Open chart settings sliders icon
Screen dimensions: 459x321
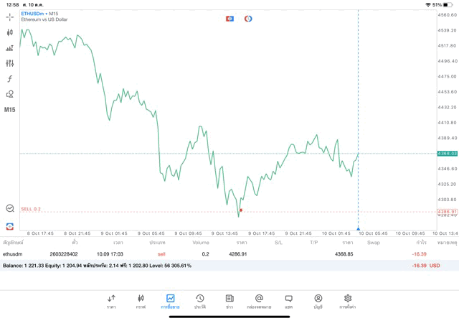10,63
